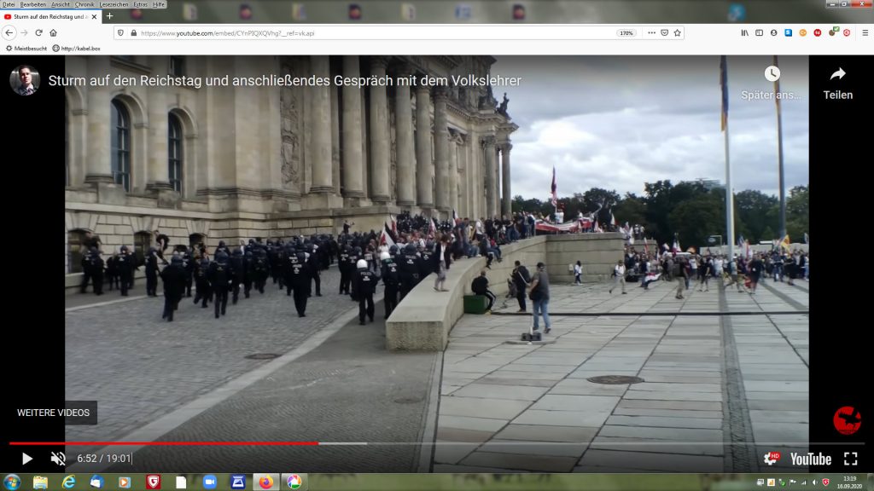Open video title link Sturm auf den Reichstag
Screen dimensions: 874x491
(284, 81)
